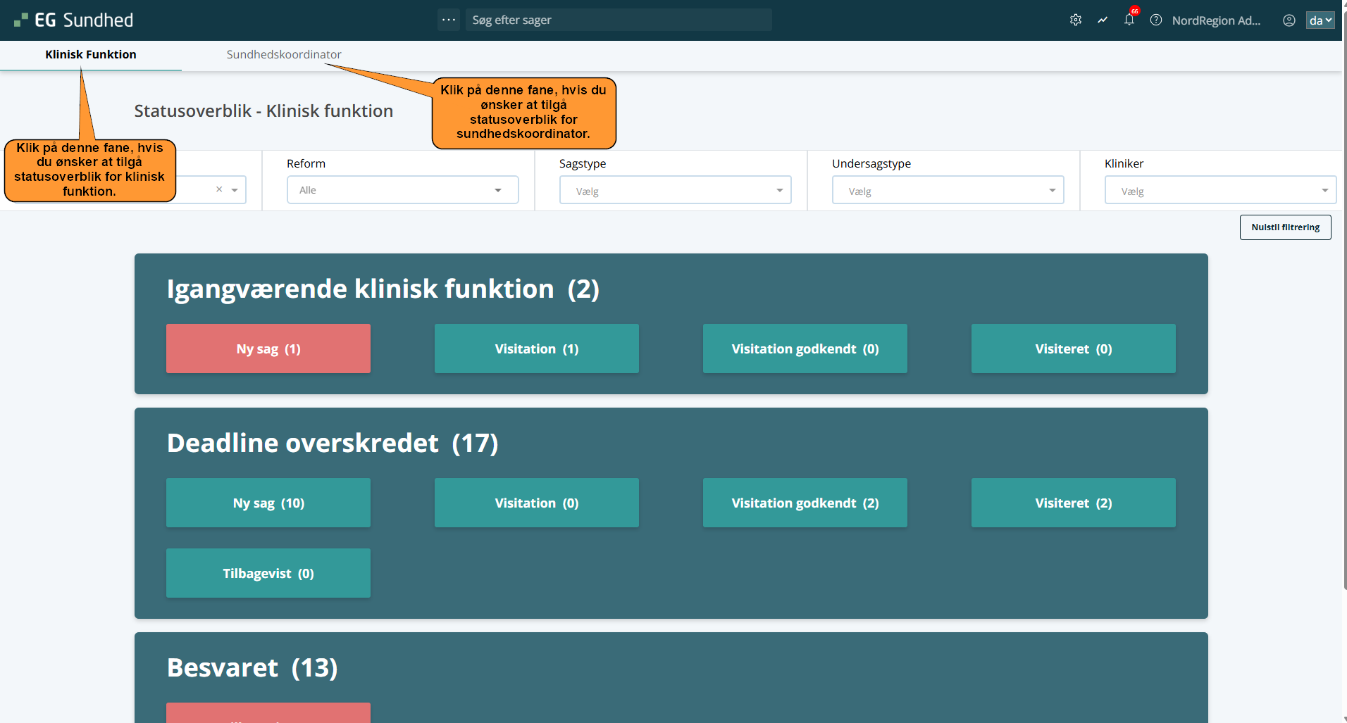Image resolution: width=1347 pixels, height=723 pixels.
Task: Change language with the da selector
Action: pos(1320,20)
